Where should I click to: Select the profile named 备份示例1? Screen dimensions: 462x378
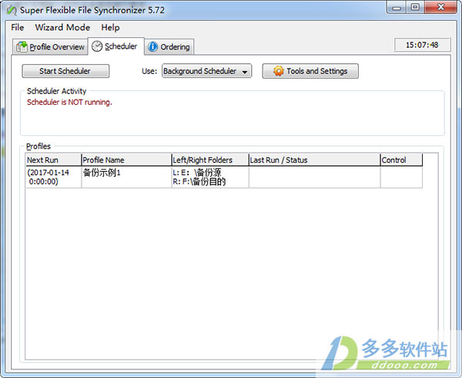pos(102,173)
